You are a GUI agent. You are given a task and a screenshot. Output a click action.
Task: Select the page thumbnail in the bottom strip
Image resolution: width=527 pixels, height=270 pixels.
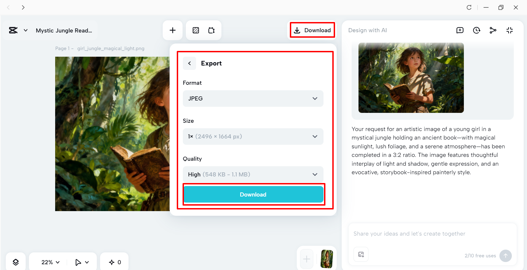(327, 259)
